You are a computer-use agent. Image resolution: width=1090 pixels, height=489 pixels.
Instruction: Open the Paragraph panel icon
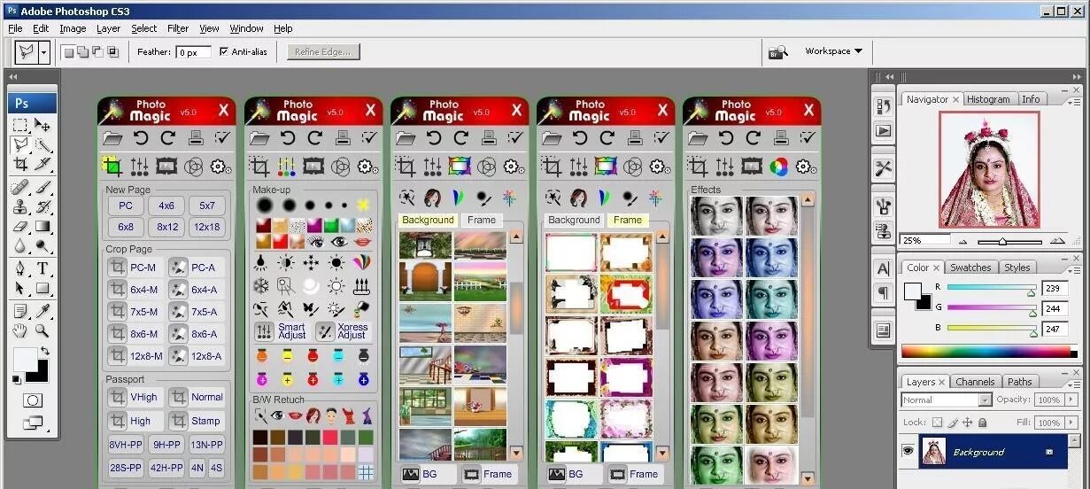(x=883, y=292)
